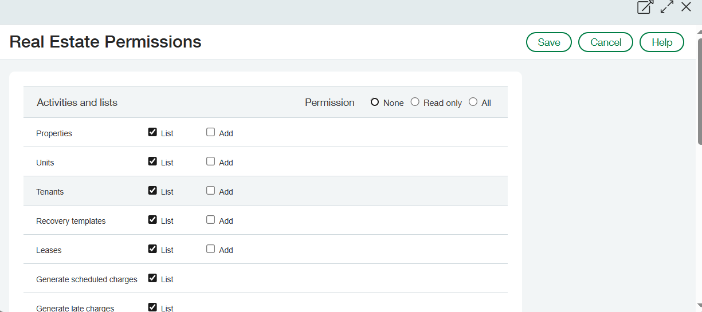This screenshot has height=312, width=702.
Task: Click the Real Estate Permissions title
Action: [x=105, y=42]
